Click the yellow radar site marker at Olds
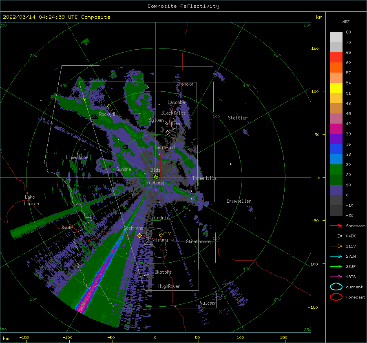 156,177
